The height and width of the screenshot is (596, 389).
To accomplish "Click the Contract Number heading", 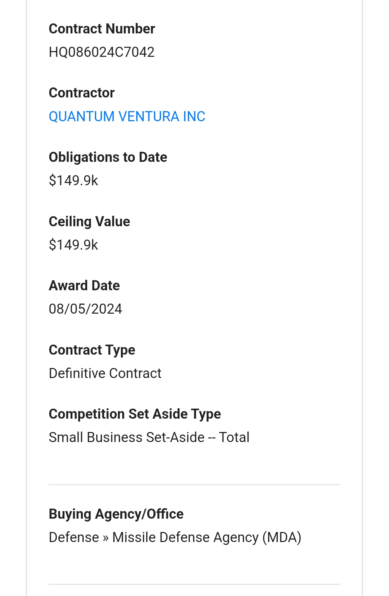I will click(102, 29).
